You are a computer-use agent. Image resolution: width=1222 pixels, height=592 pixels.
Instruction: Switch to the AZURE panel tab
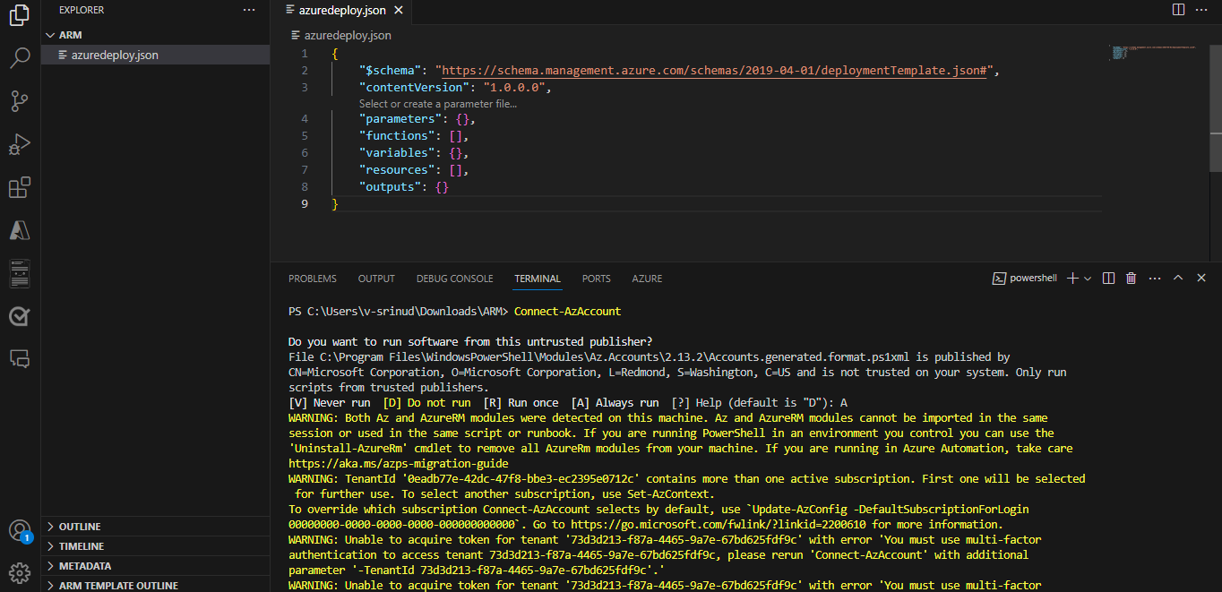pos(646,279)
